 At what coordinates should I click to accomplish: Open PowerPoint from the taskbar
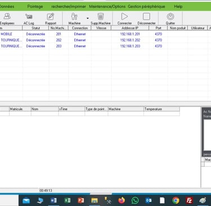pyautogui.click(x=81, y=200)
